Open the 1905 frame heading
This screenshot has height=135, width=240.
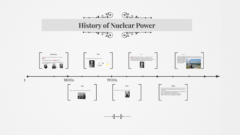(x=127, y=86)
